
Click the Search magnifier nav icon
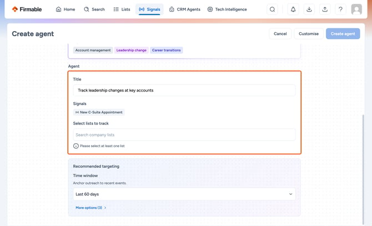coord(87,9)
